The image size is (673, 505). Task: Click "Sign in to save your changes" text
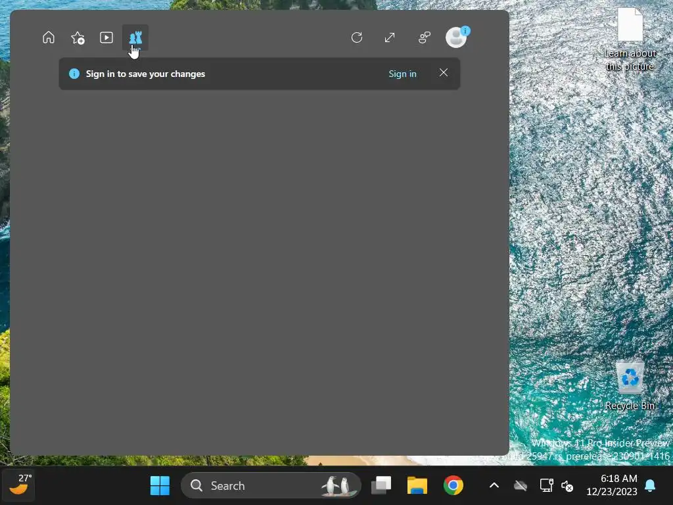pos(145,74)
